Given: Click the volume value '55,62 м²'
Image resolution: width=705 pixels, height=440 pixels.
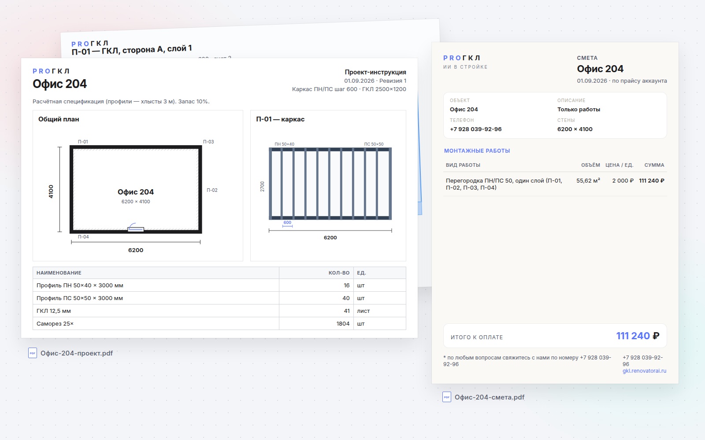Looking at the screenshot, I should [x=588, y=181].
